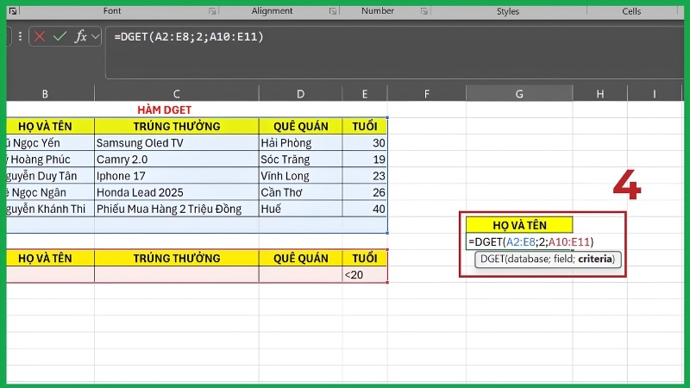The width and height of the screenshot is (690, 388).
Task: Click age cell with value 26
Action: pos(365,192)
